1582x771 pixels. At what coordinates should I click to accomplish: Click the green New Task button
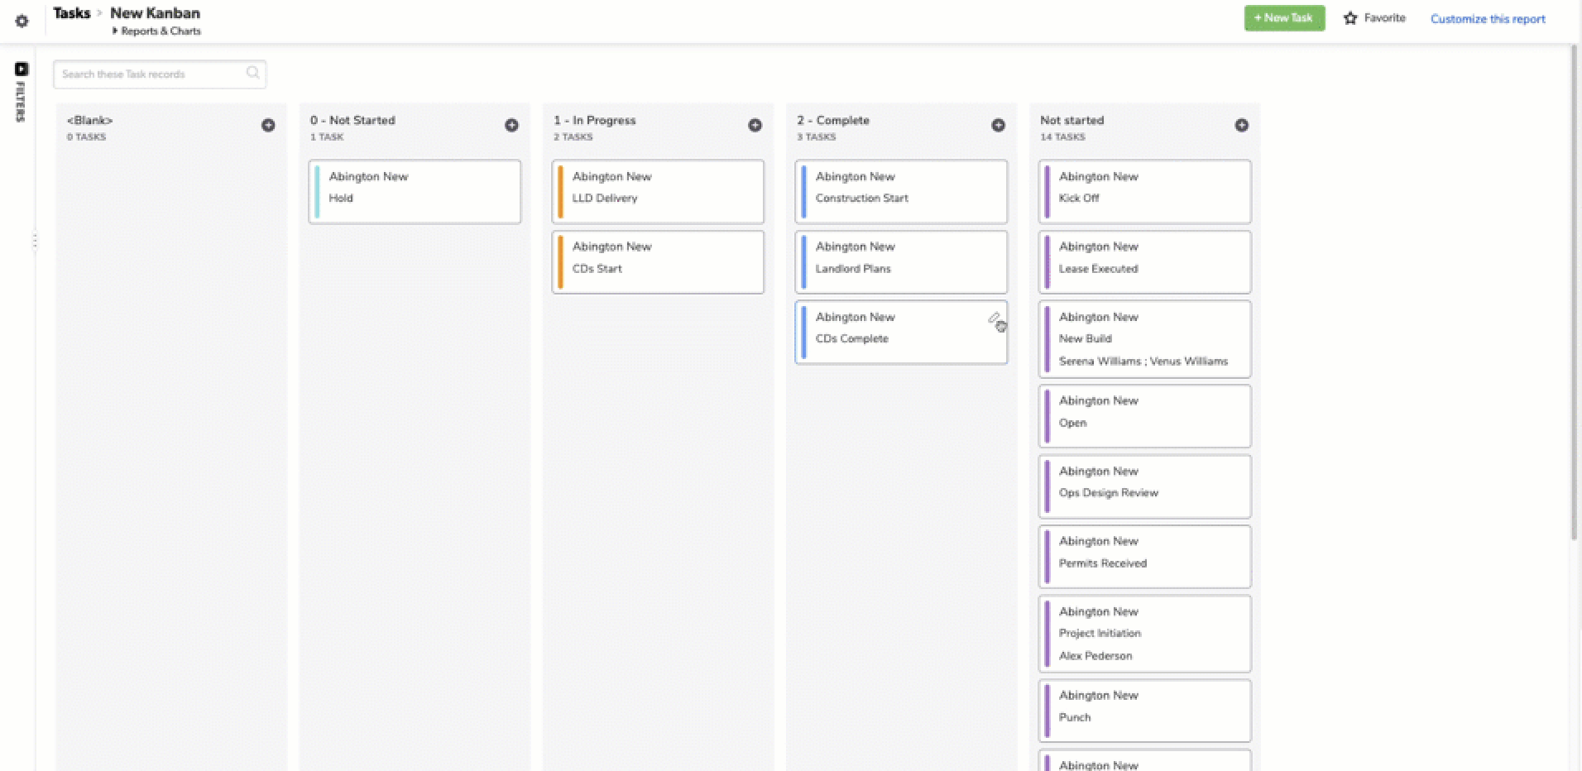click(1284, 18)
